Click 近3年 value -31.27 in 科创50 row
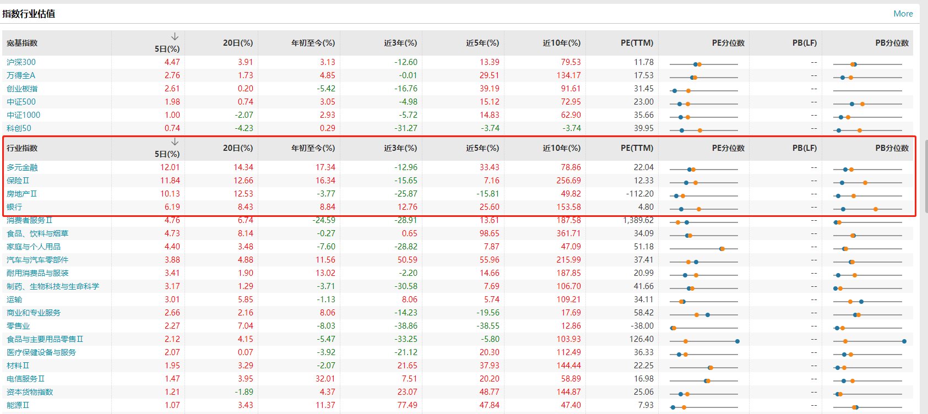The height and width of the screenshot is (414, 928). pyautogui.click(x=406, y=128)
